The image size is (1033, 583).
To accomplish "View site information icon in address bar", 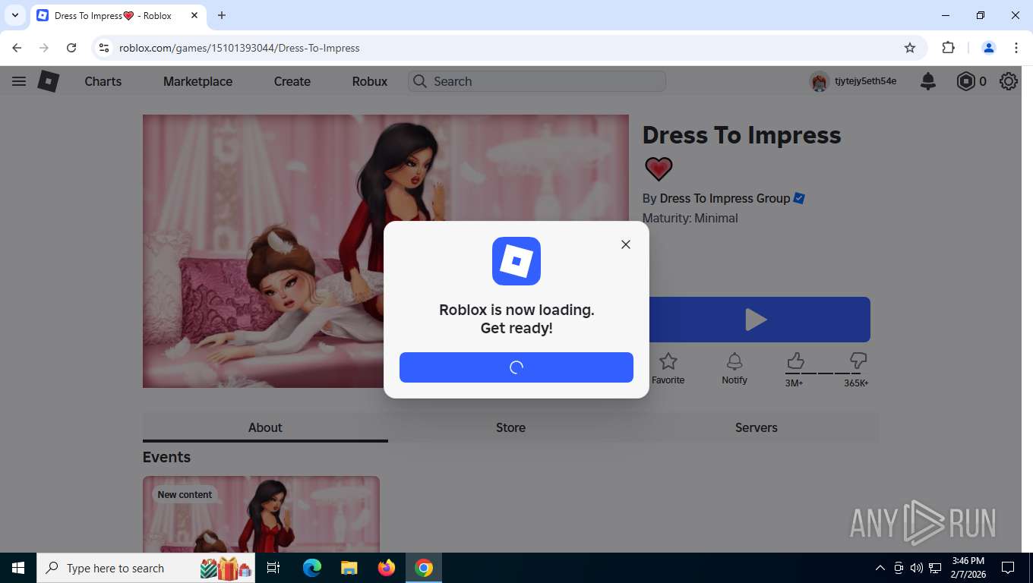I will tap(104, 48).
